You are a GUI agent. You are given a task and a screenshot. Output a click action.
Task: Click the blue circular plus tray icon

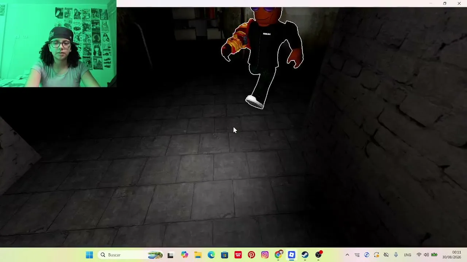click(x=367, y=255)
